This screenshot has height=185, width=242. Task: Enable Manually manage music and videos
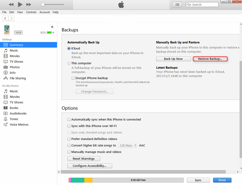69,152
